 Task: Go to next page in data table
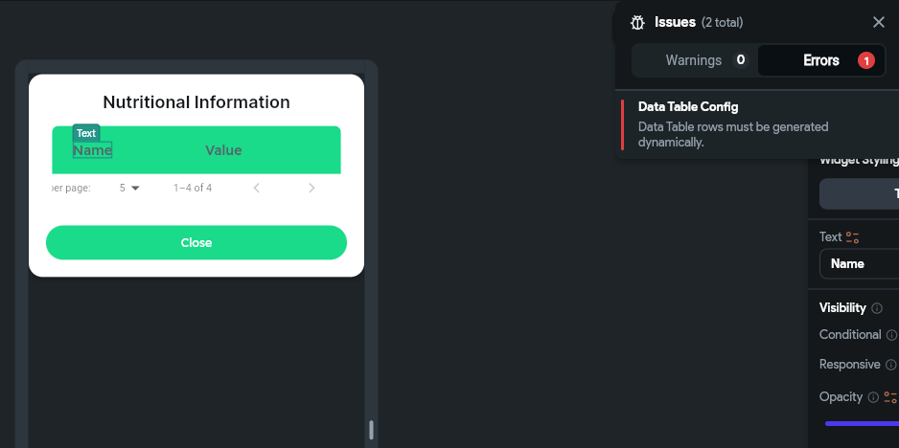(311, 189)
